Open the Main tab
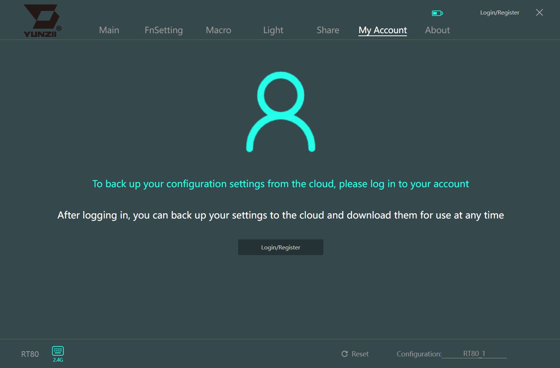560x368 pixels. pyautogui.click(x=109, y=30)
